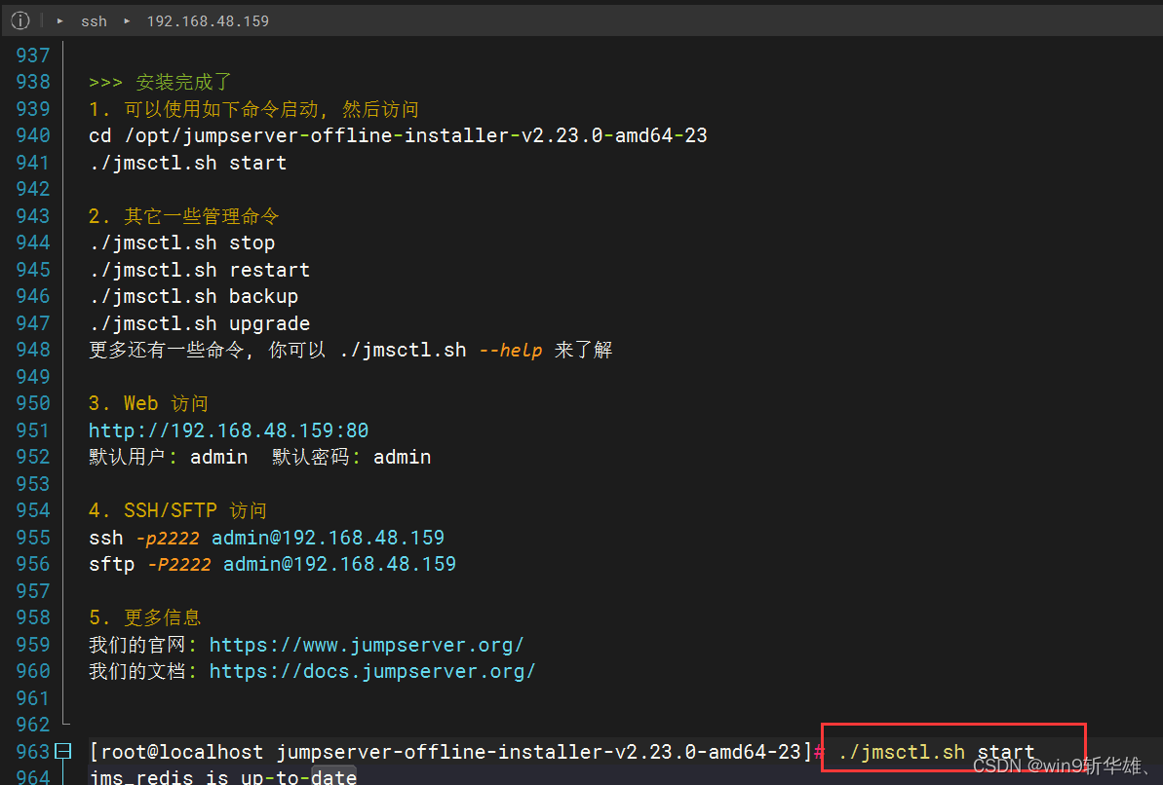Click the heading '2. 其它一些管理命令'

click(184, 216)
